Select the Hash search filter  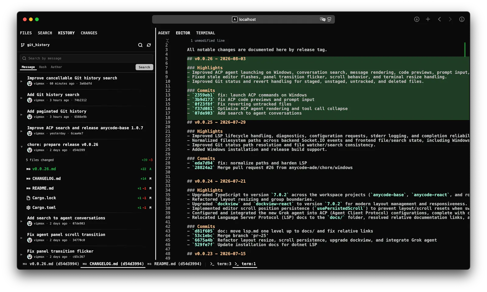pyautogui.click(x=43, y=67)
